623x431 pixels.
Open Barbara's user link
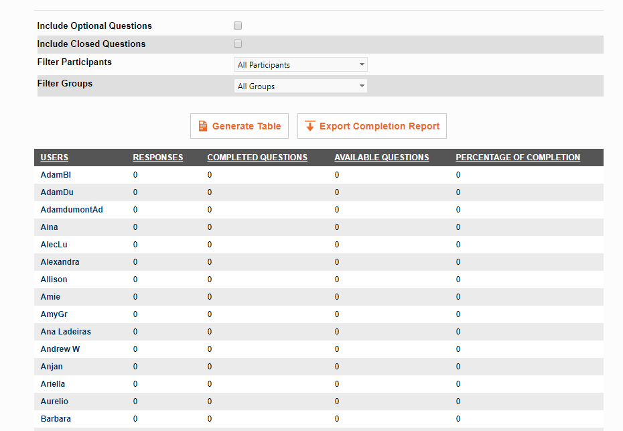tap(56, 419)
